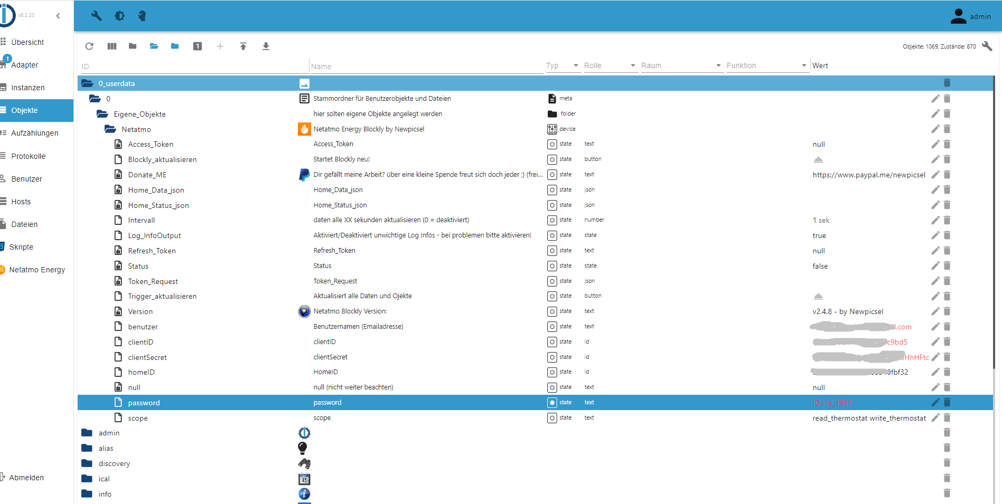Open Übersicht in sidebar
This screenshot has height=504, width=1002.
tap(36, 42)
